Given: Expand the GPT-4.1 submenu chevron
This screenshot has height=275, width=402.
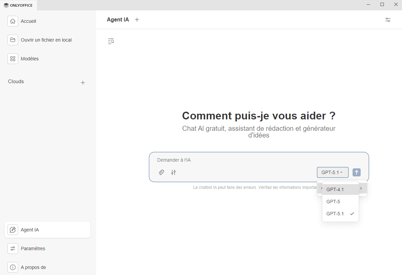Looking at the screenshot, I should coord(361,188).
